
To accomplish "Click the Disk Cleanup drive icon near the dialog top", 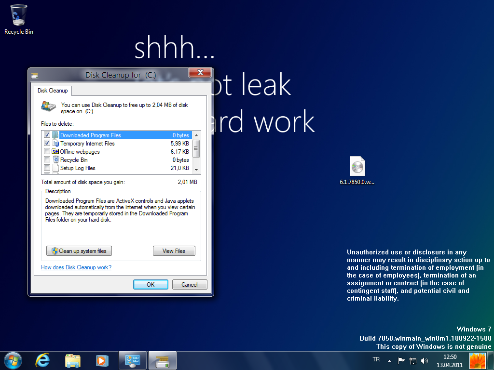I will click(48, 106).
